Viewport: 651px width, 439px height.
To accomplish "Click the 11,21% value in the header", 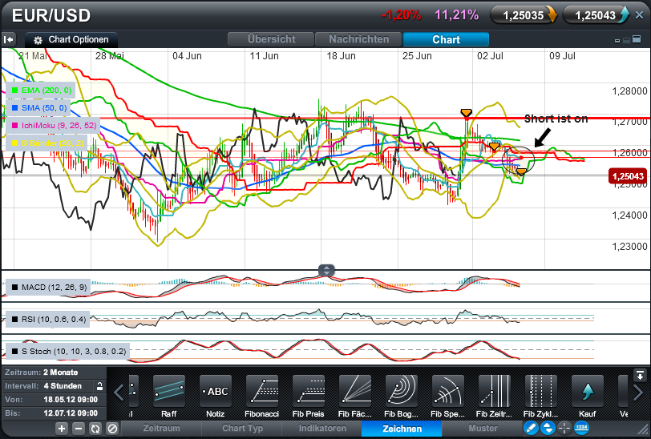I will [456, 15].
